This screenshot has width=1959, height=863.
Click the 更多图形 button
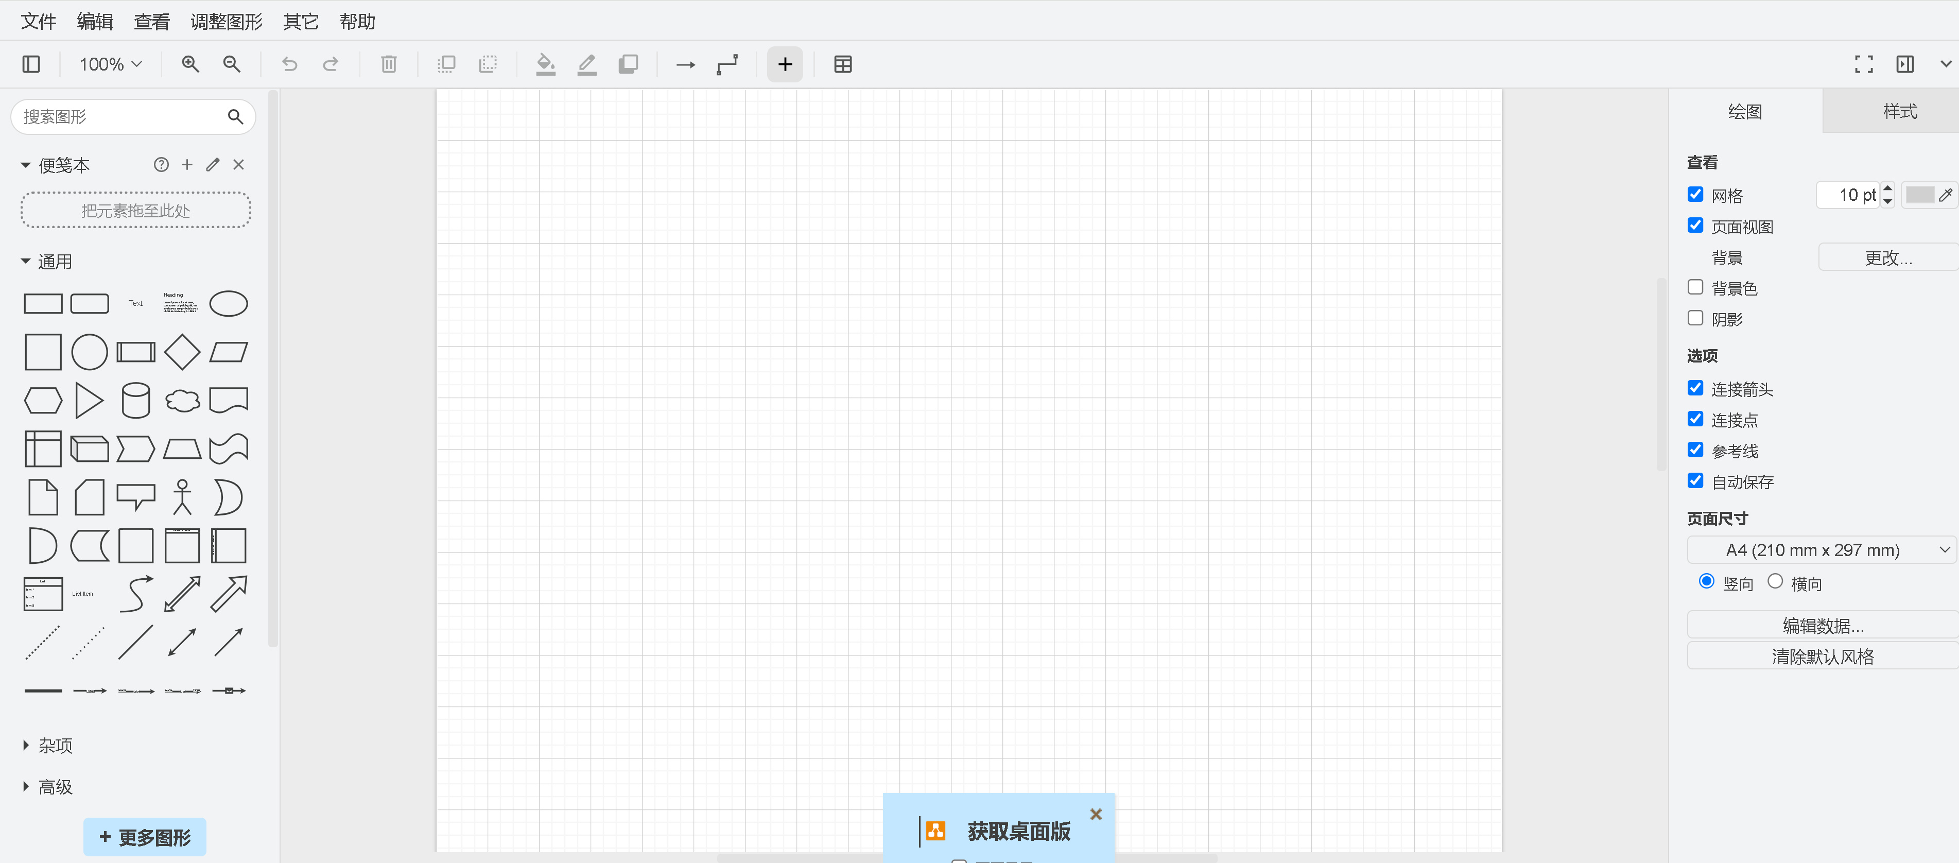click(x=145, y=837)
